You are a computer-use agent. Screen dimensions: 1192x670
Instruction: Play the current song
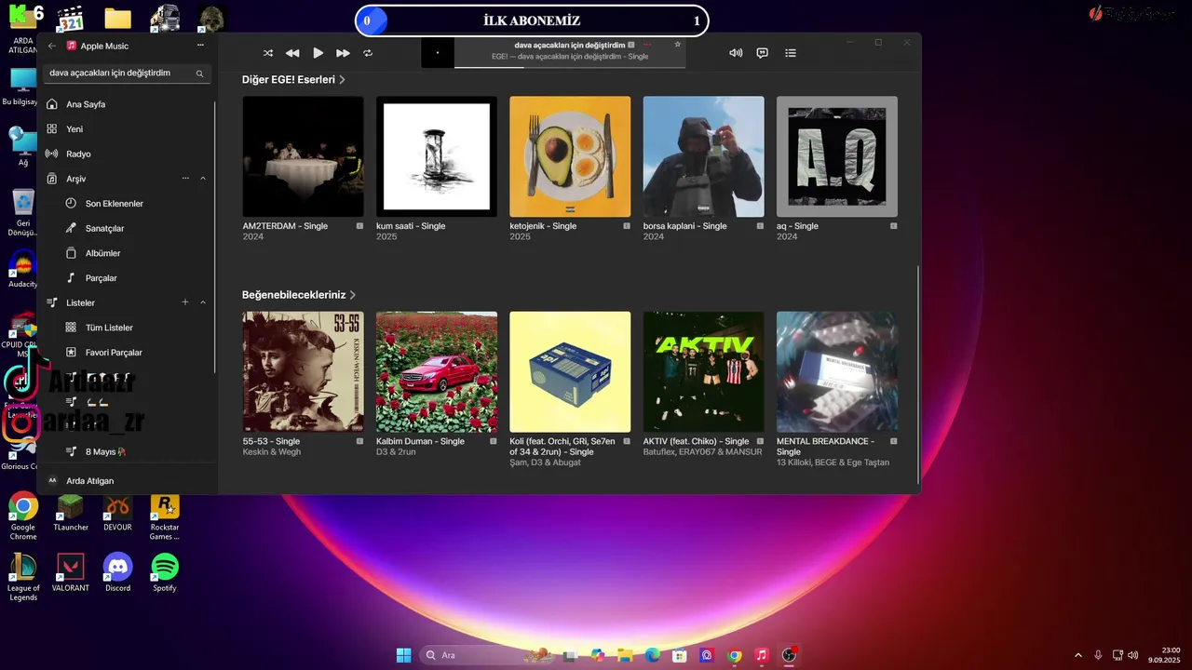318,53
